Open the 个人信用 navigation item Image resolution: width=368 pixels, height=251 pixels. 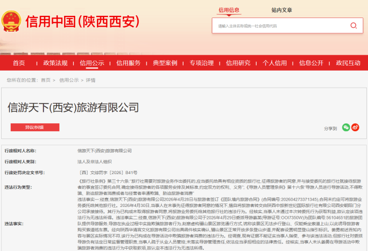(x=275, y=63)
